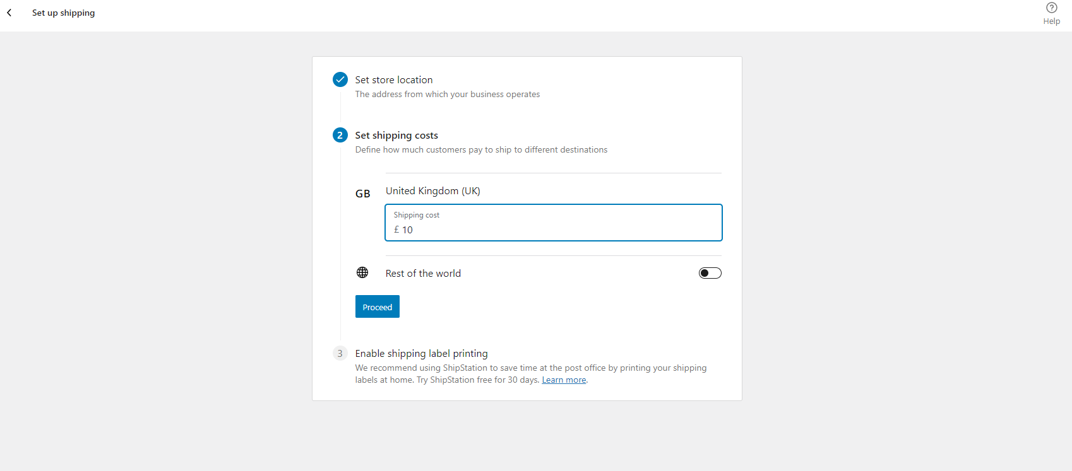Click the Proceed button
1072x471 pixels.
tap(378, 306)
